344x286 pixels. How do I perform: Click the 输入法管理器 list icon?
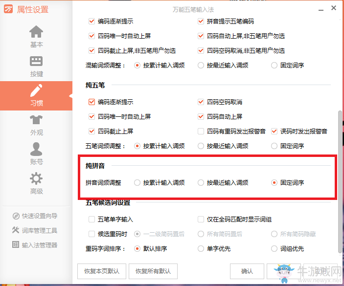pos(16,244)
